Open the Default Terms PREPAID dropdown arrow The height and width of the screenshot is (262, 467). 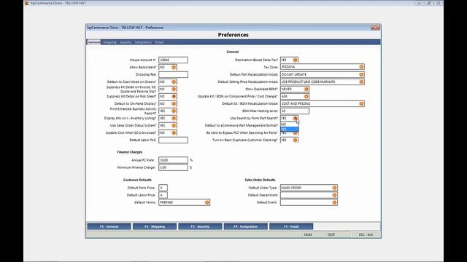click(207, 202)
